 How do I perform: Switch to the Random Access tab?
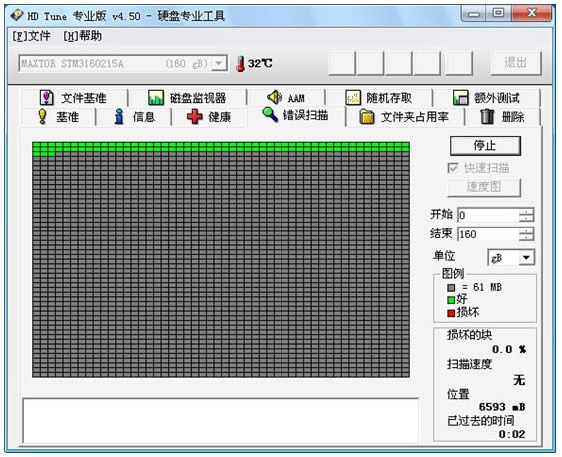click(379, 98)
